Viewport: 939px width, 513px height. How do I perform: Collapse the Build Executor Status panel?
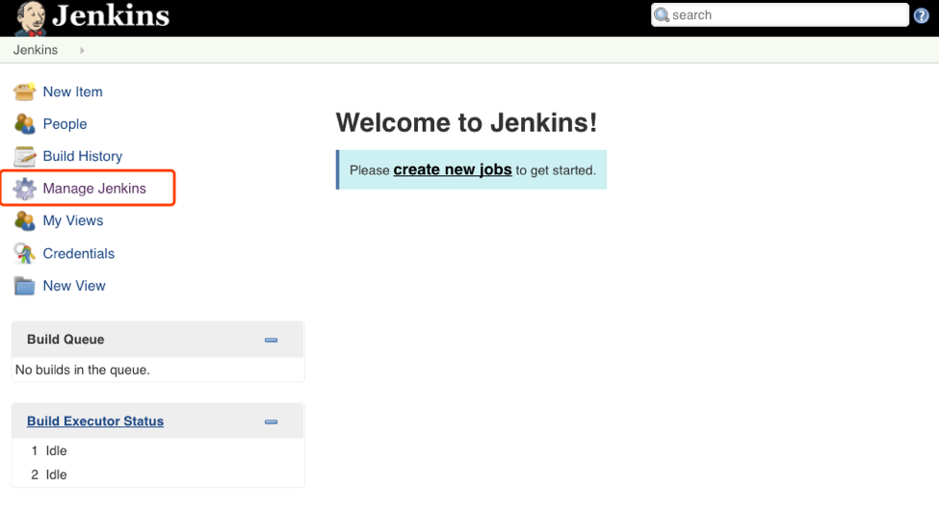(x=272, y=422)
